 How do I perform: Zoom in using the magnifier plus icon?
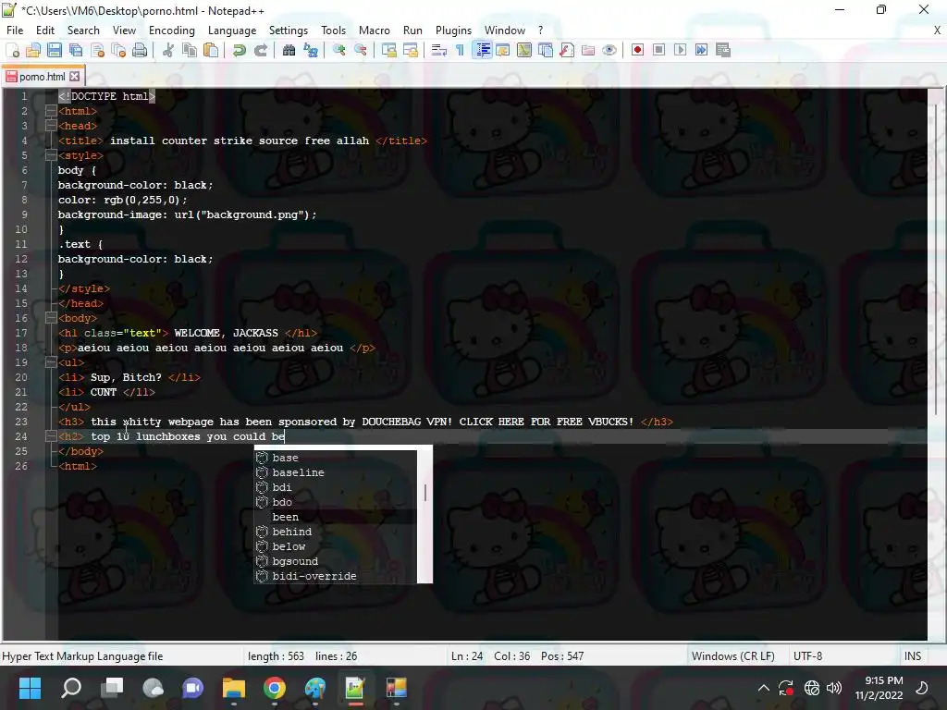click(x=339, y=50)
